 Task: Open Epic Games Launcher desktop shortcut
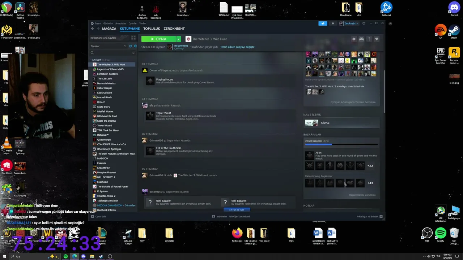tap(441, 56)
